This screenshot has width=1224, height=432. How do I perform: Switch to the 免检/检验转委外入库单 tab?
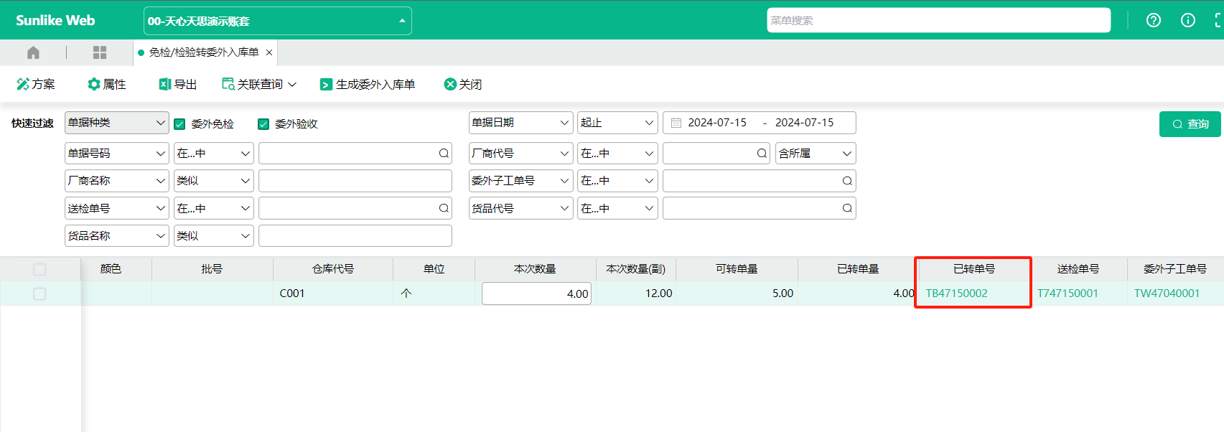click(204, 52)
